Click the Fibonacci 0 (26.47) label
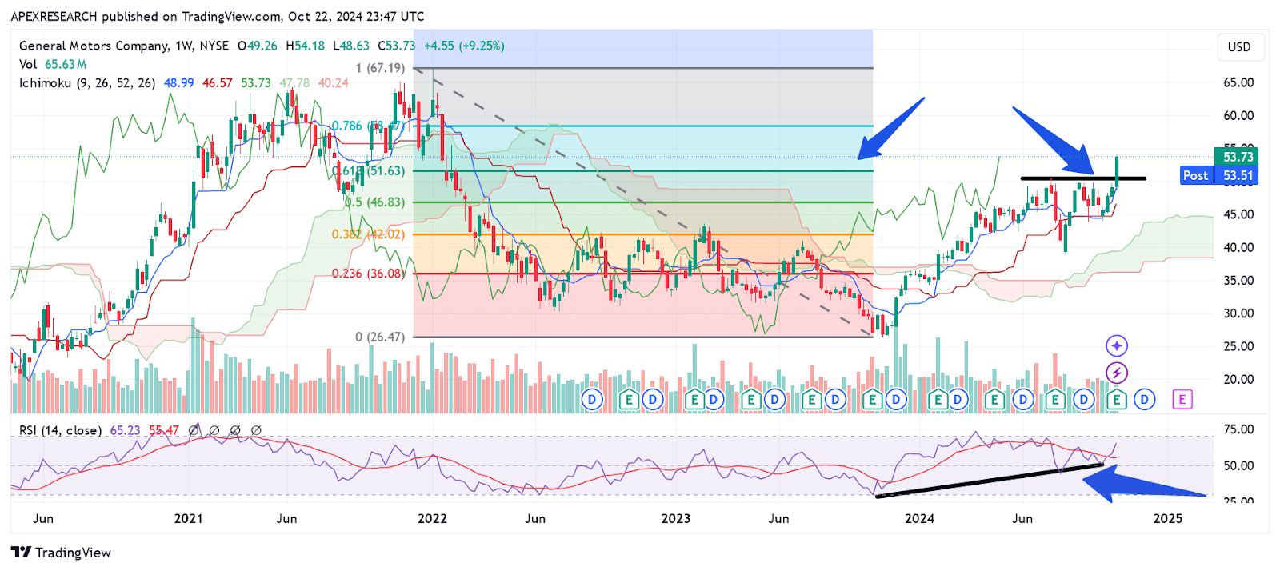This screenshot has height=571, width=1280. tap(380, 337)
